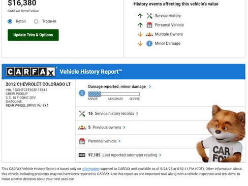Click orange down arrow next to Multiple Owners
The width and height of the screenshot is (248, 186).
point(140,34)
